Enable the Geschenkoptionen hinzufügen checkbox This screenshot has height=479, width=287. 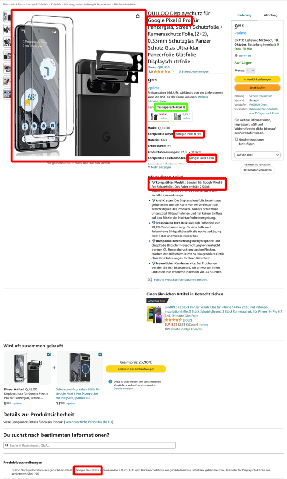pyautogui.click(x=236, y=139)
